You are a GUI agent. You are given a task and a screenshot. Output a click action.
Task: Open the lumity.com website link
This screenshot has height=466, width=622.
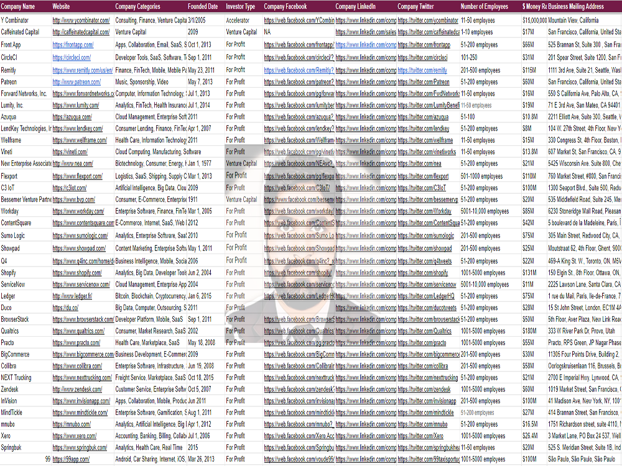[76, 106]
